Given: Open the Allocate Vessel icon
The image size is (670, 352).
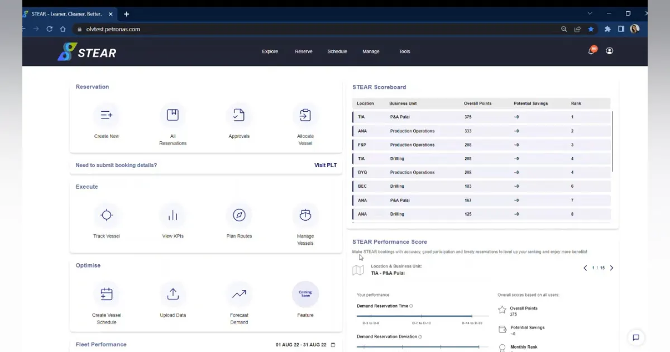Looking at the screenshot, I should pos(305,116).
